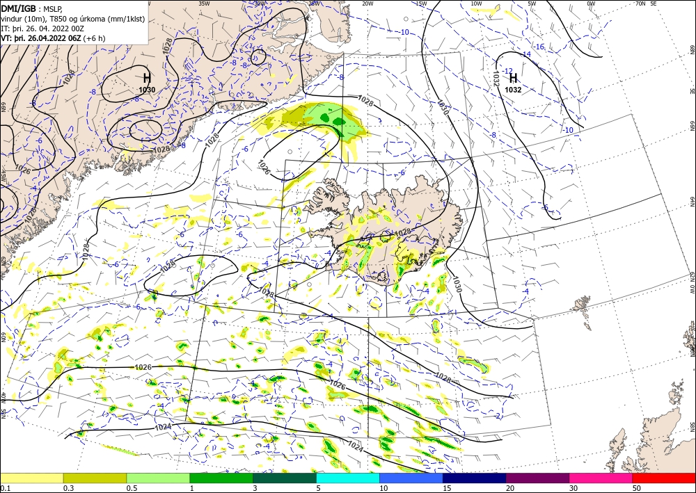Click the 'VT: þri. 26.04.2022 06Z (+6 h)' line

point(53,38)
